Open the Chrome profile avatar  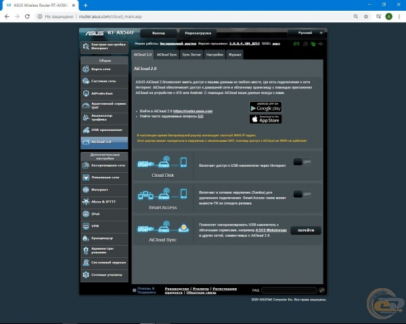388,16
